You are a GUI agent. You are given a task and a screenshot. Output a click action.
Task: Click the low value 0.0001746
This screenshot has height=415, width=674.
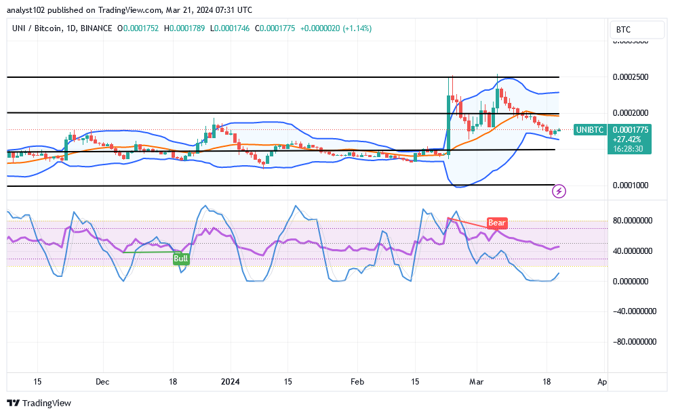(x=232, y=28)
